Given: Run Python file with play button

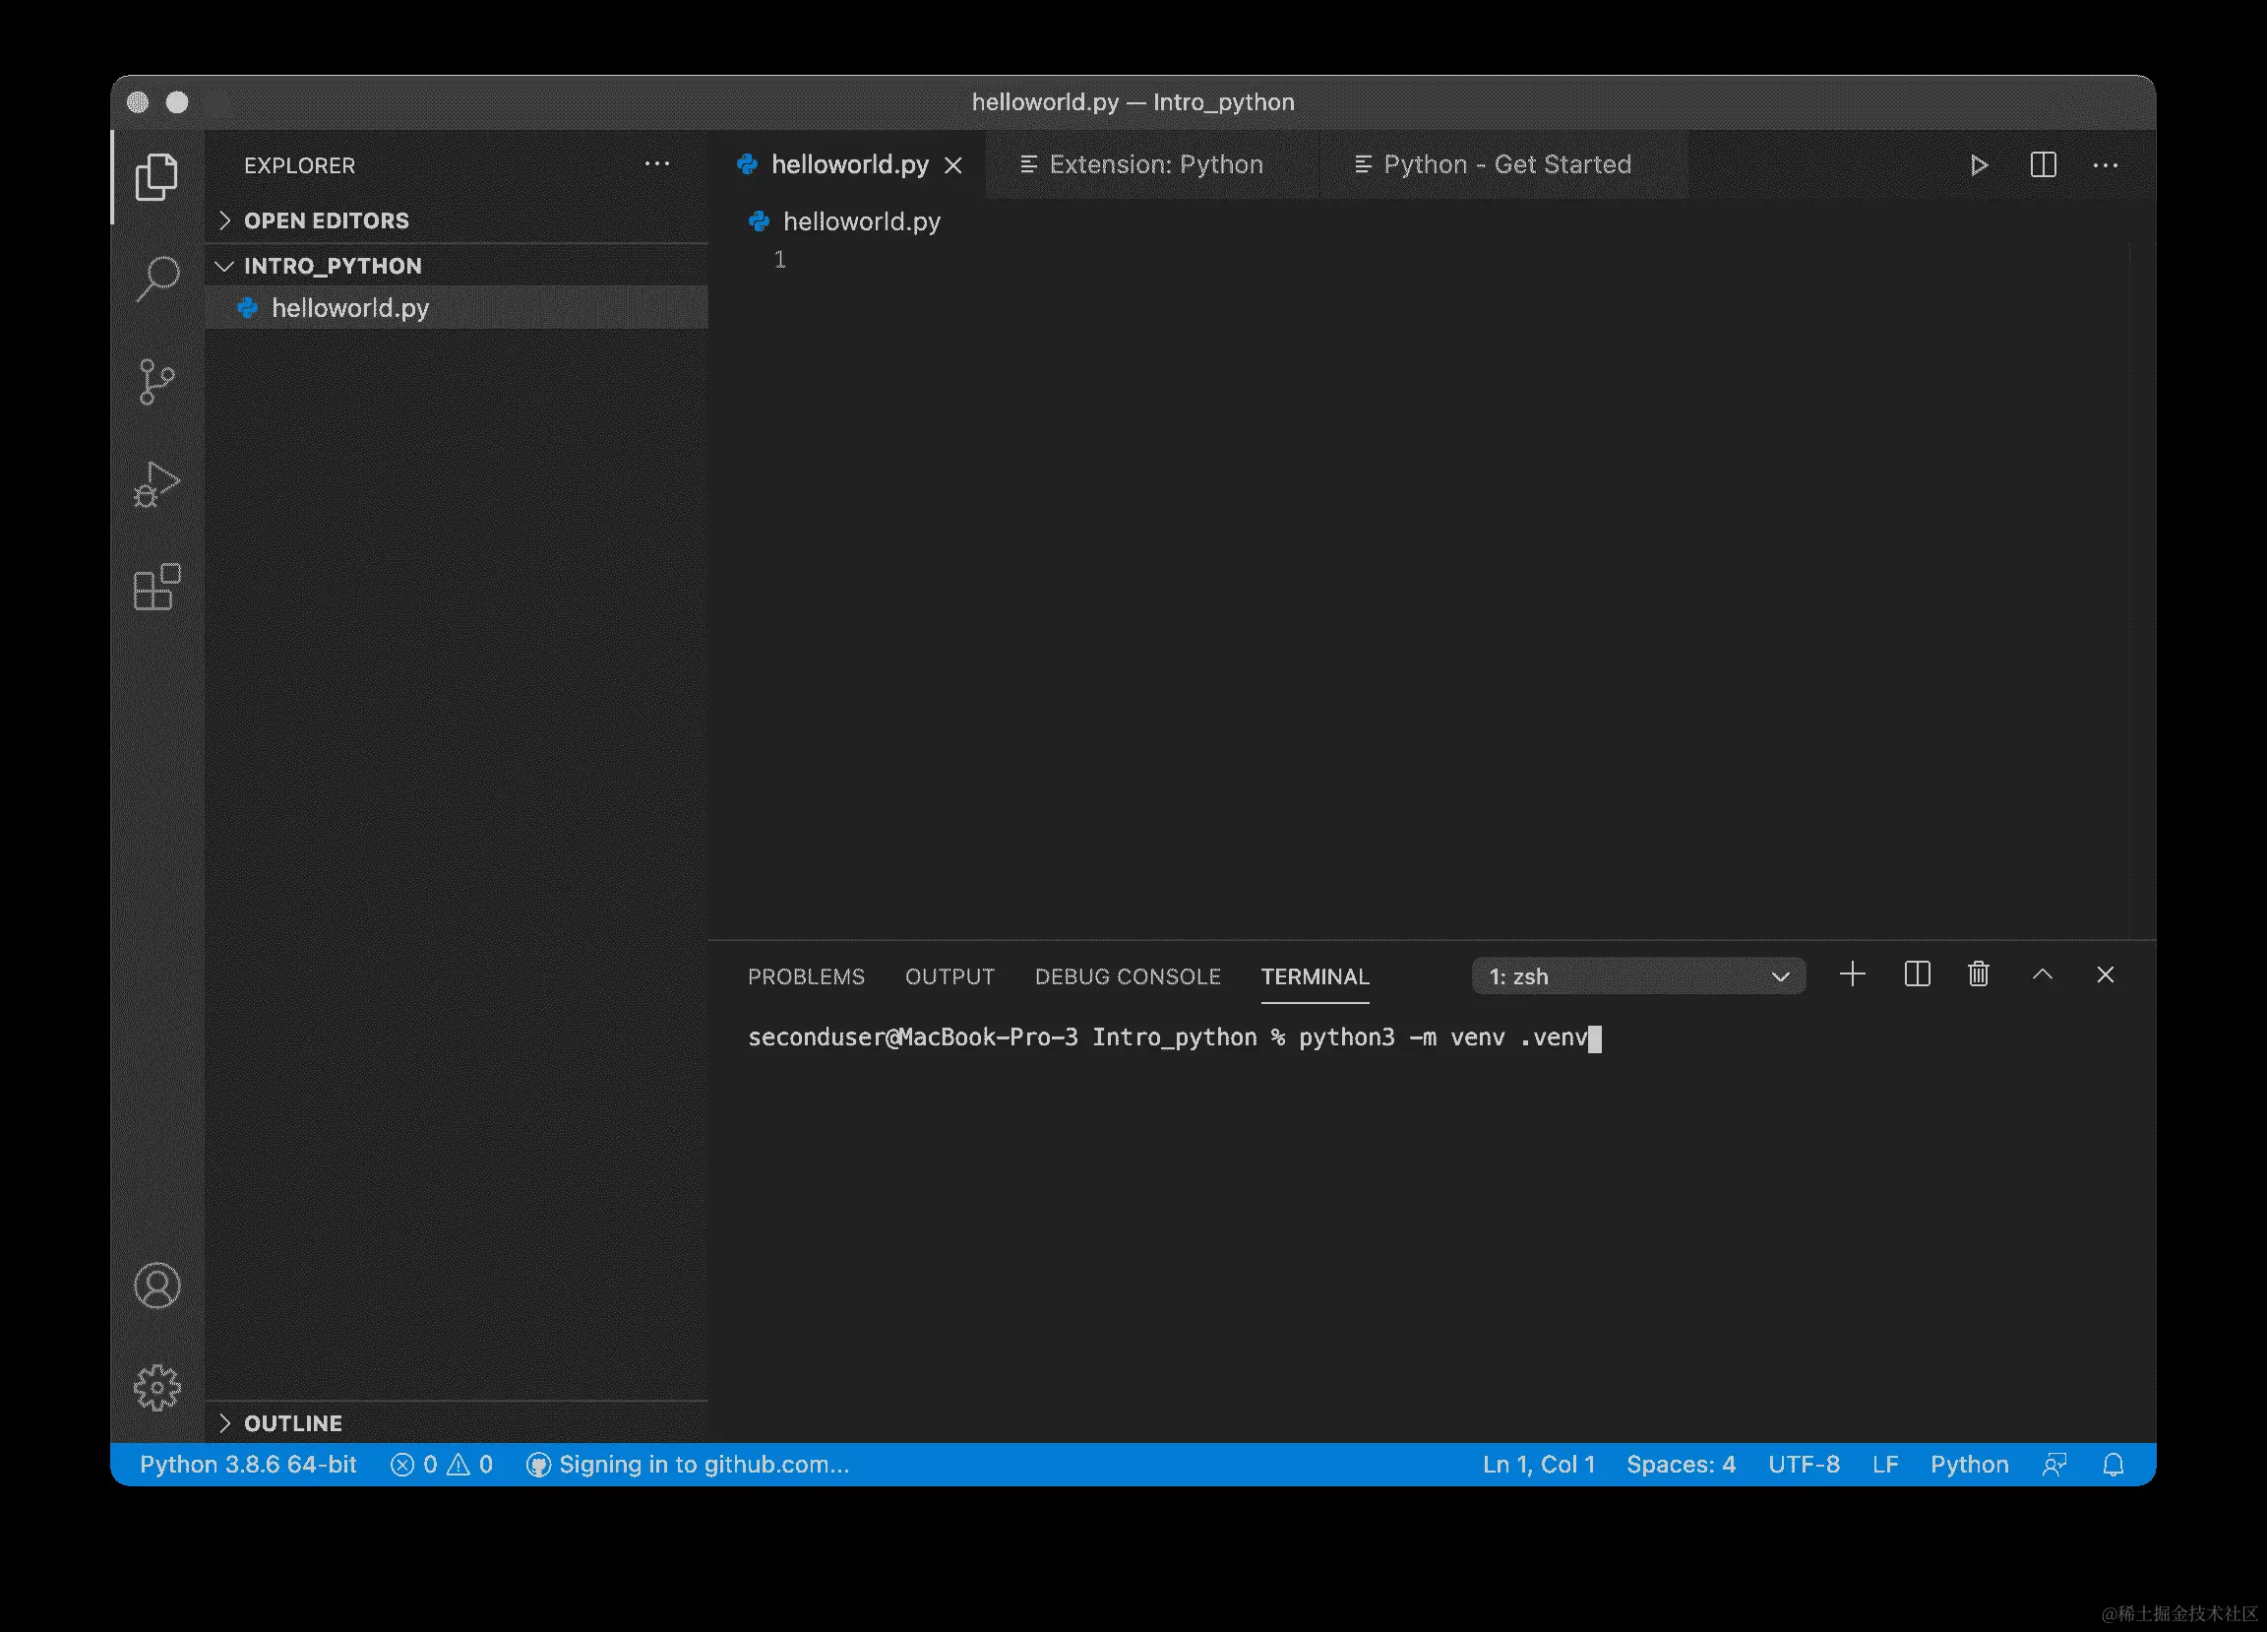Looking at the screenshot, I should click(x=1978, y=165).
